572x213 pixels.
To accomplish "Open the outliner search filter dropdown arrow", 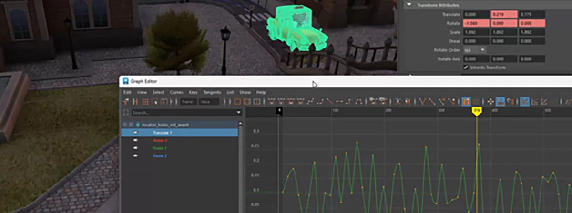I will 239,113.
